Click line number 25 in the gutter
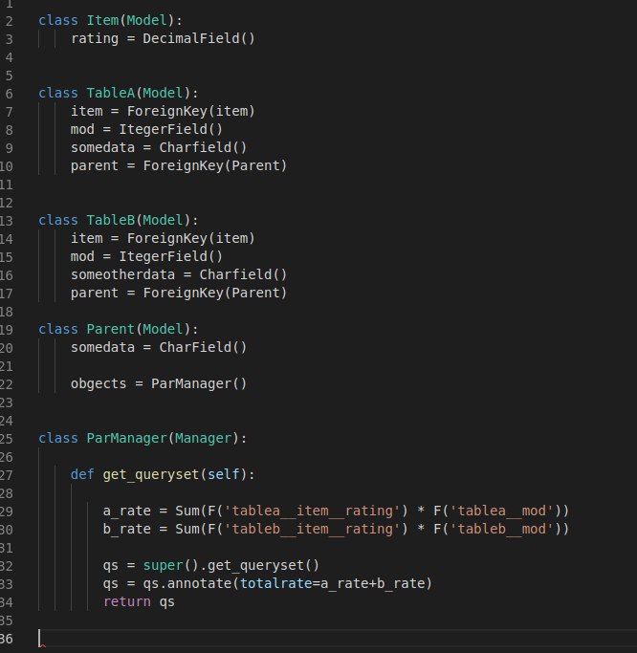This screenshot has width=637, height=653. (x=6, y=439)
